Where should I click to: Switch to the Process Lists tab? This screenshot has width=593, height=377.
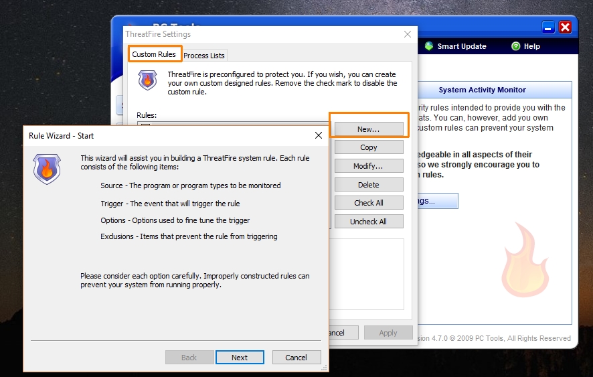(204, 56)
